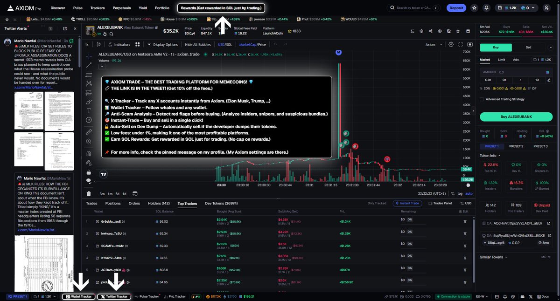
Task: Enable Advanced Trading Strategy checkbox
Action: point(483,99)
